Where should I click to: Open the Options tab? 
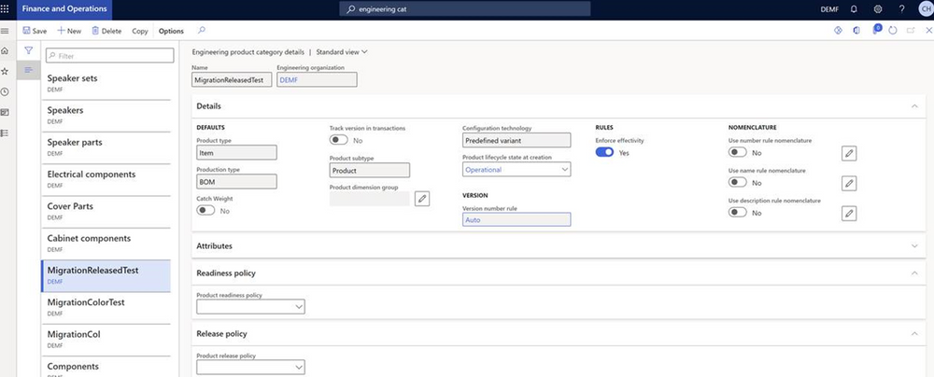[172, 31]
